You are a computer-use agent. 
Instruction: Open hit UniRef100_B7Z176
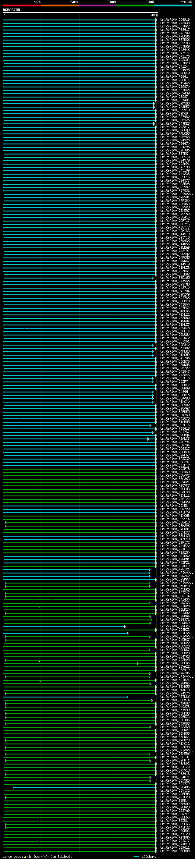(175, 56)
